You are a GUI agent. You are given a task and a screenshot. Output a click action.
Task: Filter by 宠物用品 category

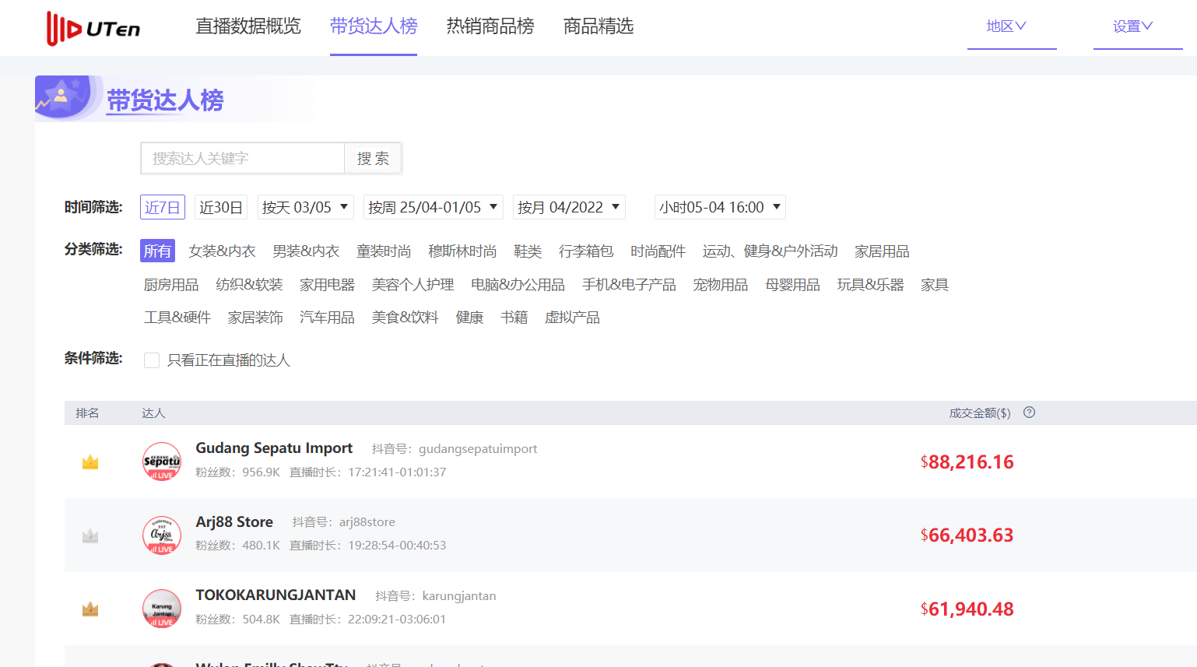coord(721,285)
